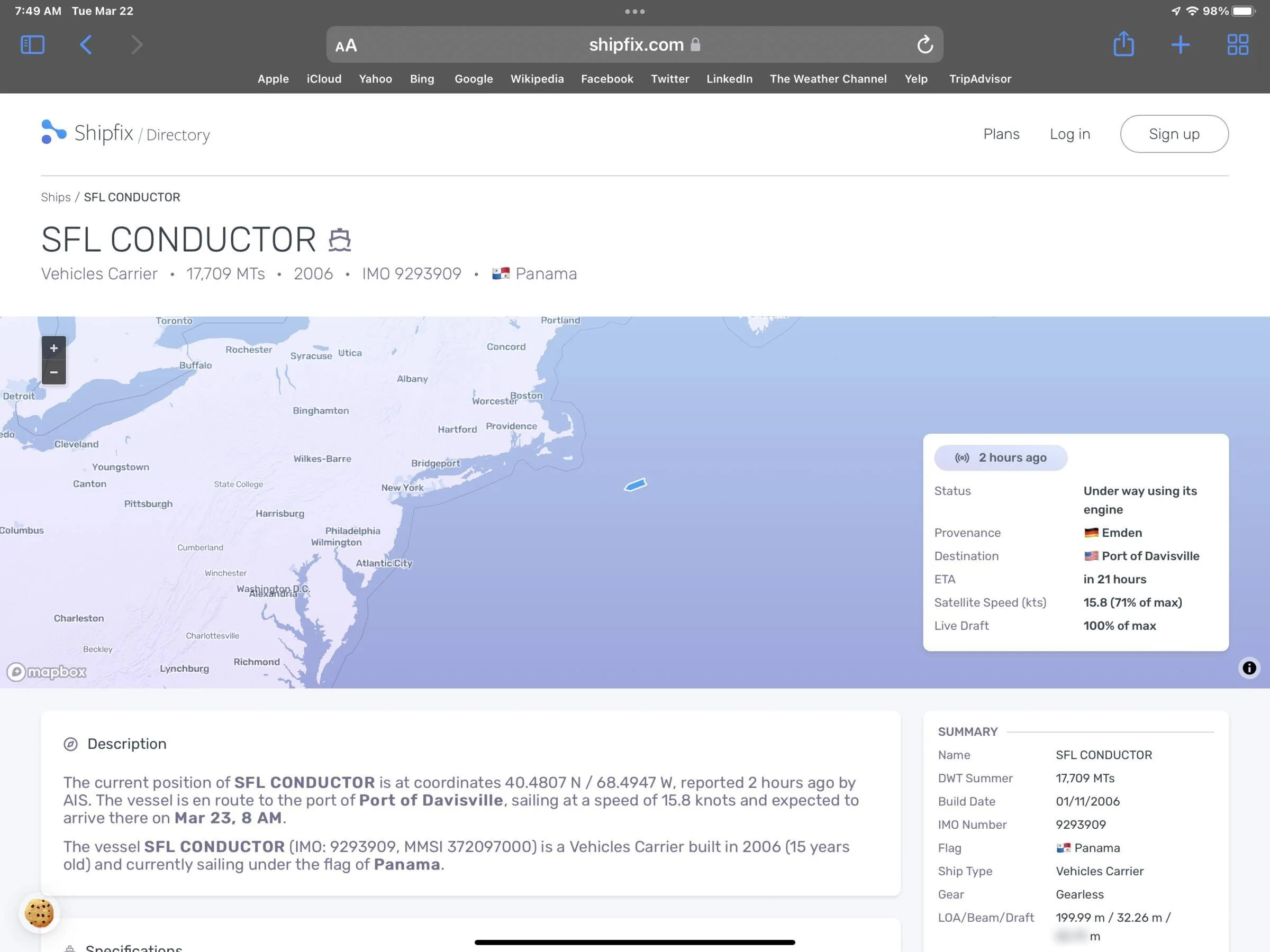Open the Safari share sheet icon
Image resolution: width=1270 pixels, height=952 pixels.
(1123, 44)
